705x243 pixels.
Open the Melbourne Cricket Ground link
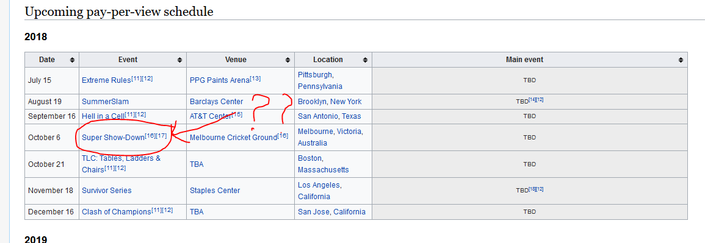pyautogui.click(x=233, y=138)
